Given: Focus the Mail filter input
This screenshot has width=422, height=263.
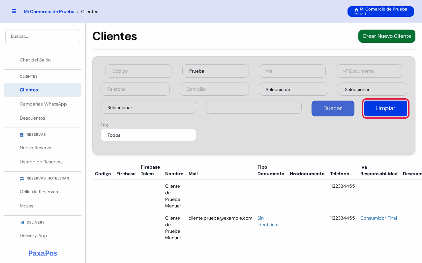Looking at the screenshot, I should (x=292, y=71).
